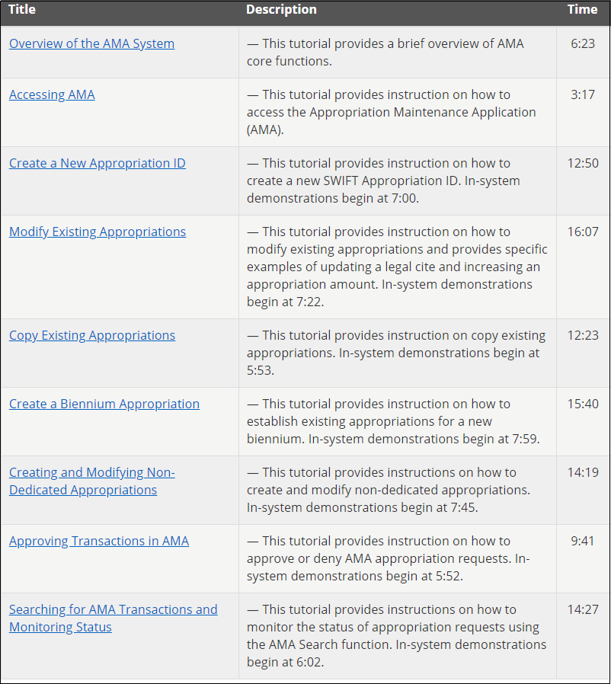This screenshot has height=684, width=611.
Task: Open the Create a Biennium Appropriation link
Action: 104,404
